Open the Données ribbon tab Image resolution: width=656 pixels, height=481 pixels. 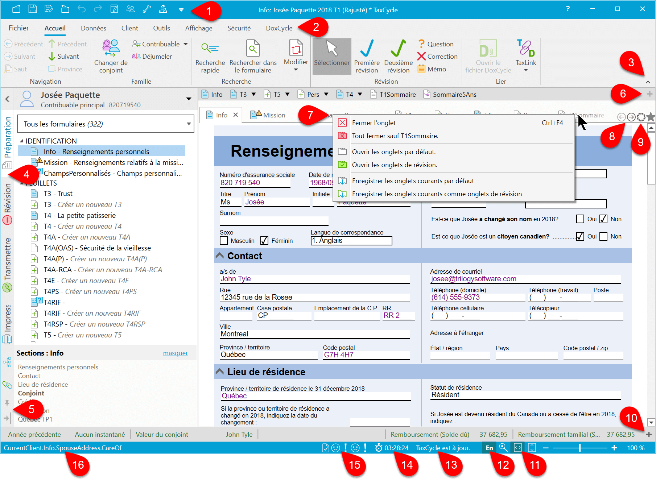pyautogui.click(x=94, y=28)
